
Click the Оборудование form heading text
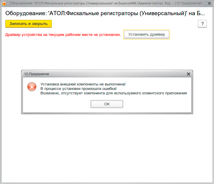coord(105,13)
